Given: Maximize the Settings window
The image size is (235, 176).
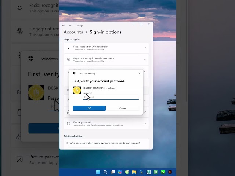Looking at the screenshot, I should (x=141, y=24).
